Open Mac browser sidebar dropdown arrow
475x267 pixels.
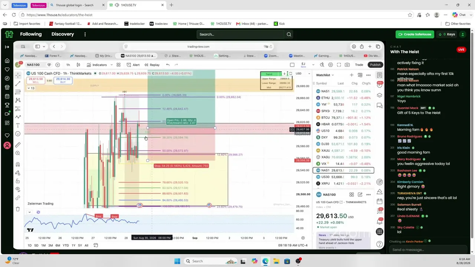[44, 46]
